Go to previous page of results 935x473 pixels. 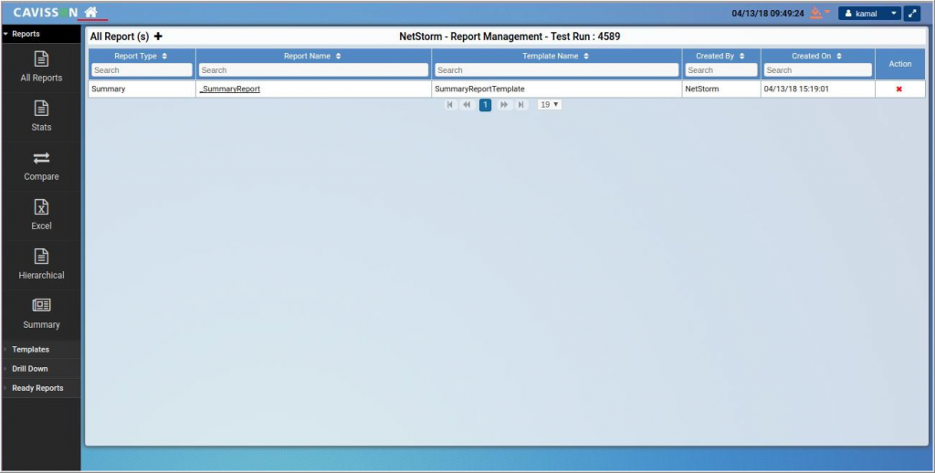[x=467, y=105]
